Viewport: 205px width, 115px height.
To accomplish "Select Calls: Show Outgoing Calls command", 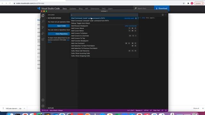I will (x=104, y=56).
